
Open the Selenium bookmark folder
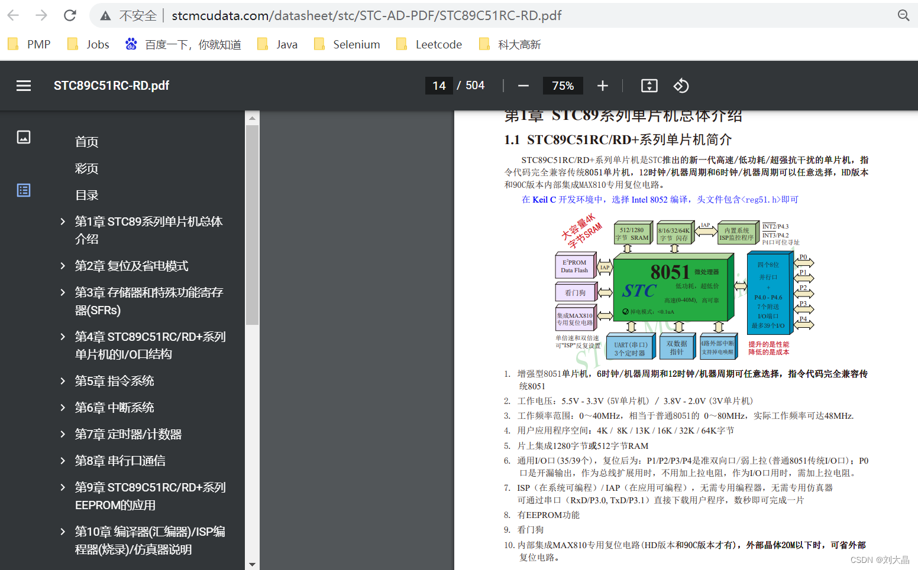click(x=347, y=44)
